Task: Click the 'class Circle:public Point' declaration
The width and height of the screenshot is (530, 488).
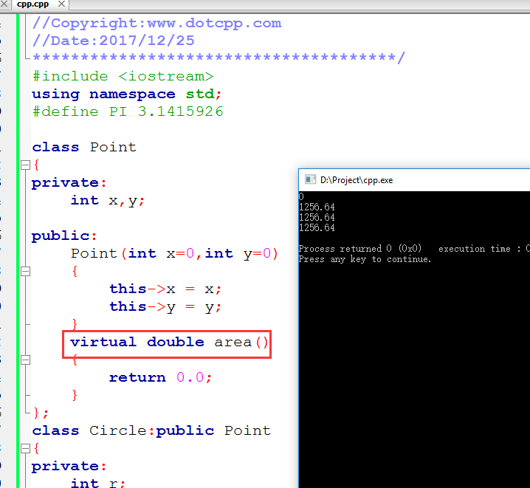Action: coord(151,430)
